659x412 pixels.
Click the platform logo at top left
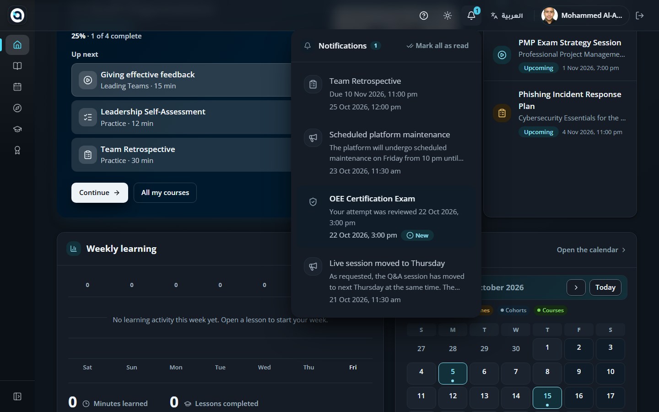(x=17, y=15)
